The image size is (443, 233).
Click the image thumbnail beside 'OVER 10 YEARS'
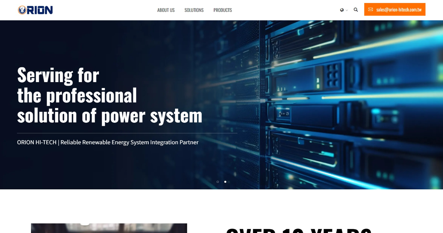point(109,228)
